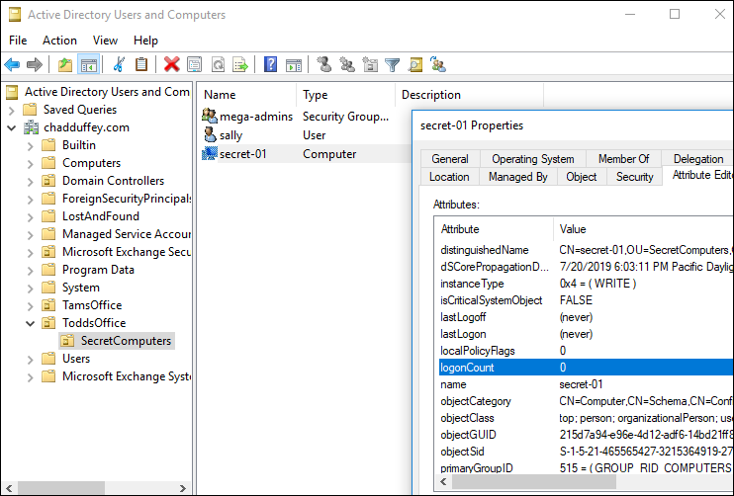Click the Up one level folder icon
734x496 pixels.
pyautogui.click(x=65, y=64)
